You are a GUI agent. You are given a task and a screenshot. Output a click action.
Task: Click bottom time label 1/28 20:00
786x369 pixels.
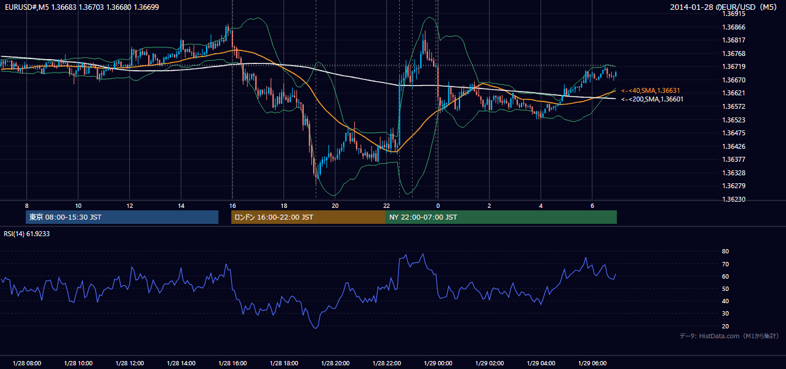tap(335, 363)
